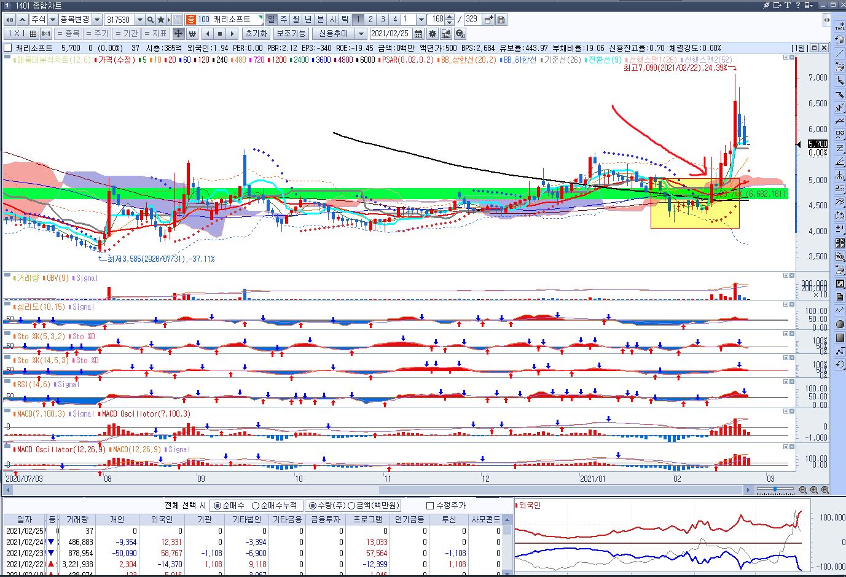
Task: Click the magnifier stock search icon
Action: click(151, 20)
